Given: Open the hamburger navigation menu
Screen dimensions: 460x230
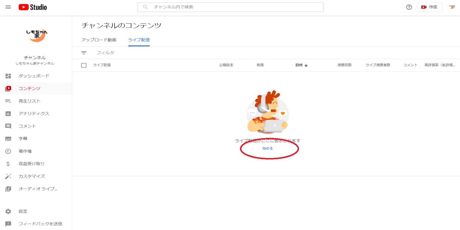Looking at the screenshot, I should 8,7.
